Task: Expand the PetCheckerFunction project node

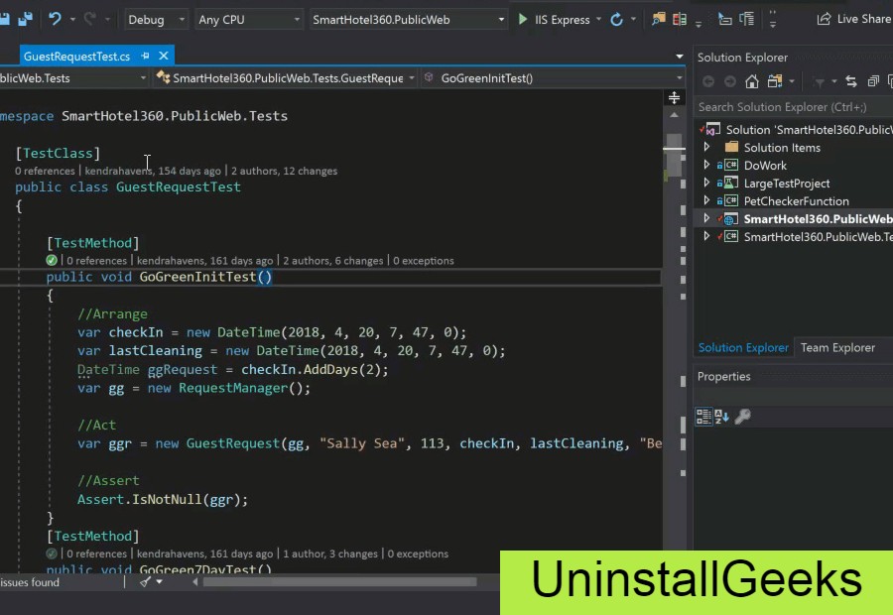Action: pyautogui.click(x=706, y=200)
